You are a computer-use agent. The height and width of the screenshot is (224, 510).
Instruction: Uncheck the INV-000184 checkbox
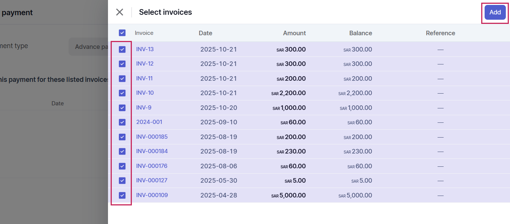point(122,151)
